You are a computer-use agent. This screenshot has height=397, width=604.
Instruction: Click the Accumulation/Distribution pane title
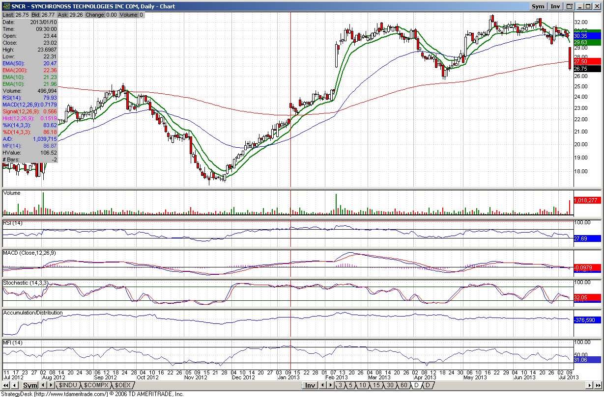coord(33,313)
